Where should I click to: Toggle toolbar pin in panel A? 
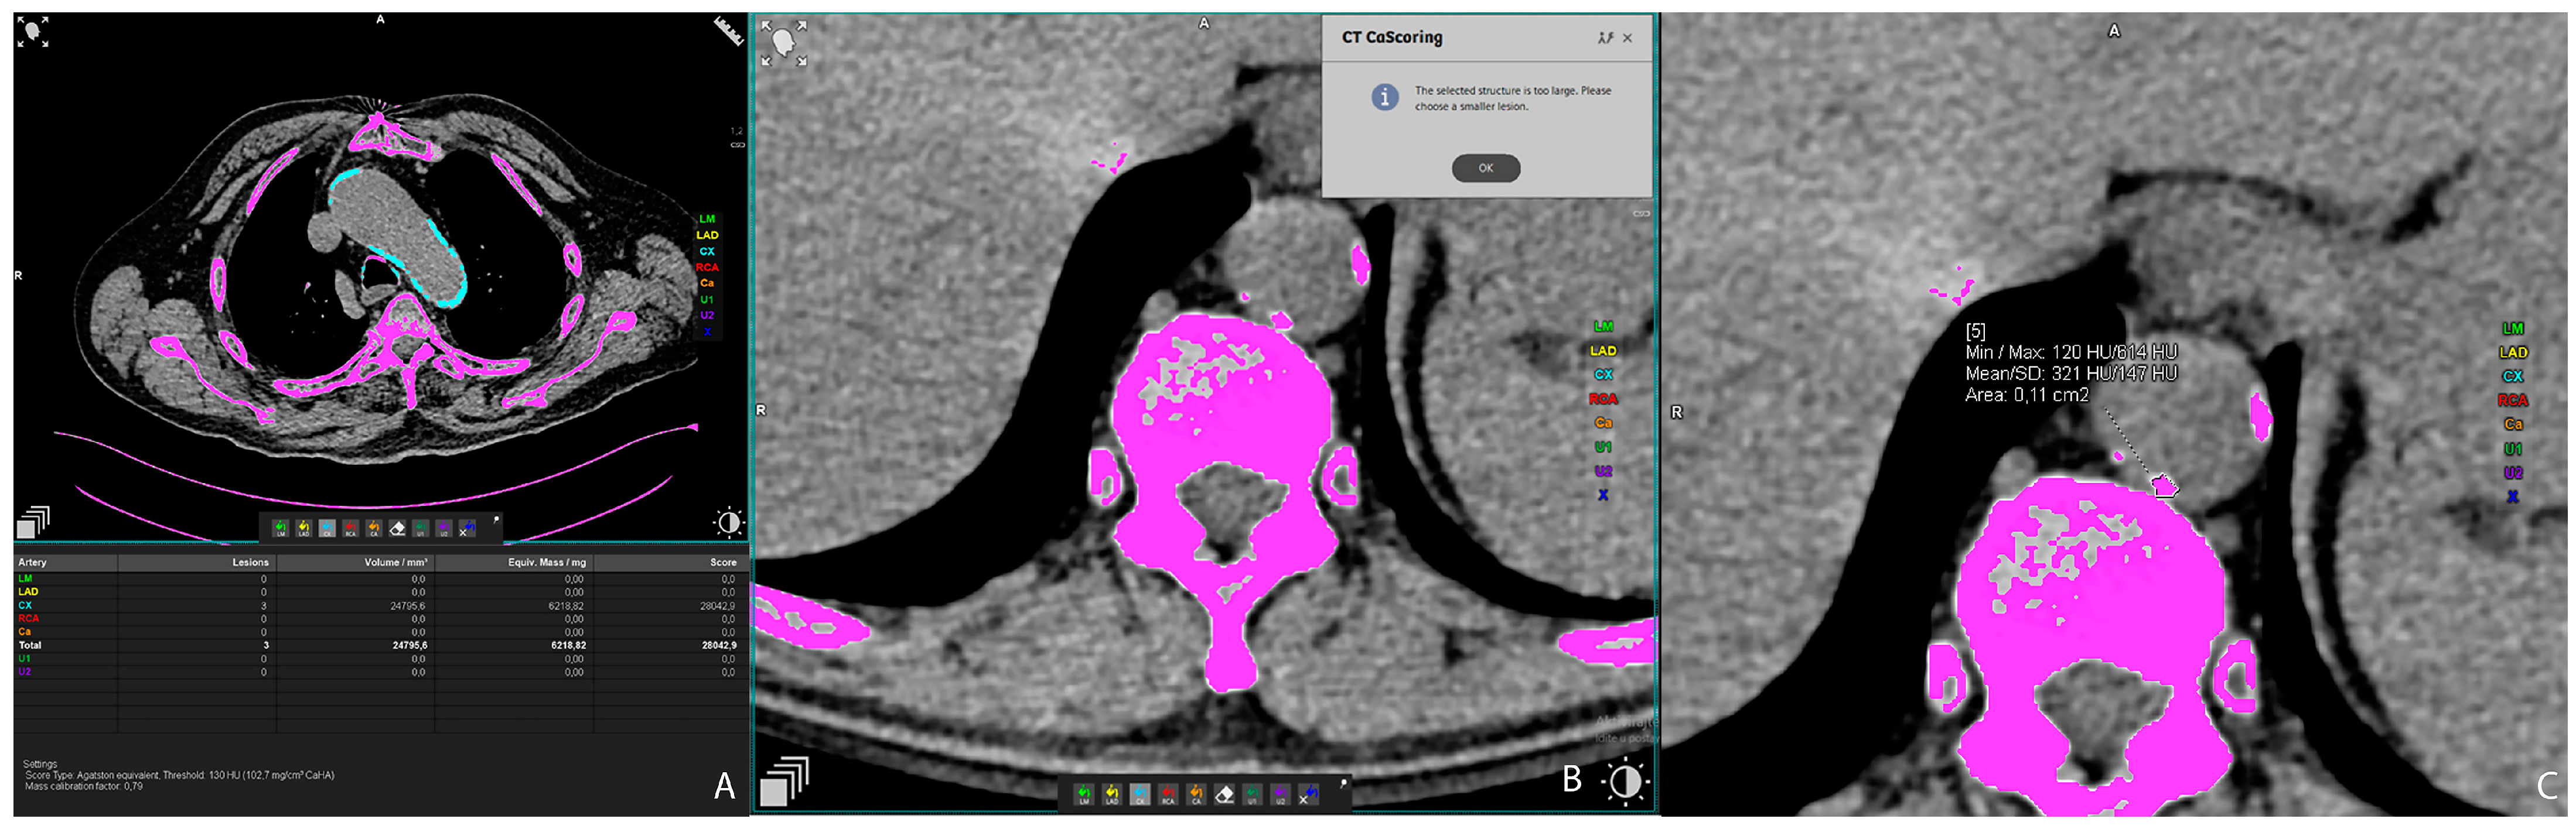(496, 520)
